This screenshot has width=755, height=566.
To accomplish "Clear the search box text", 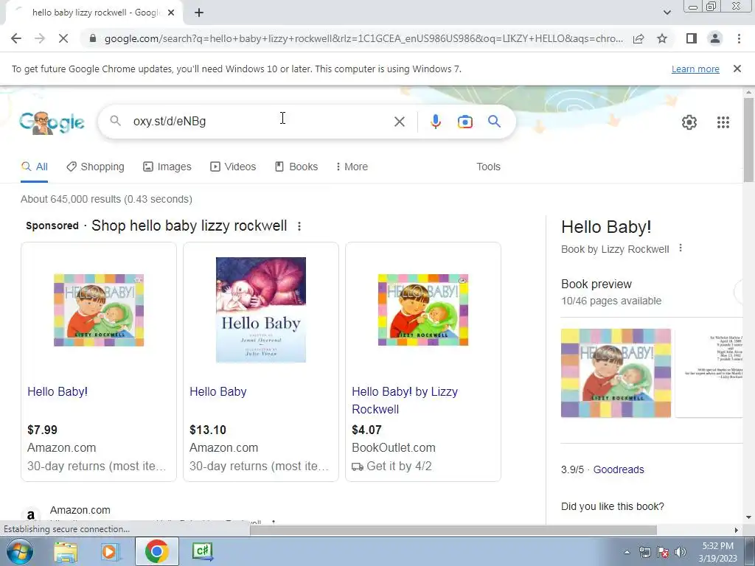I will point(399,122).
